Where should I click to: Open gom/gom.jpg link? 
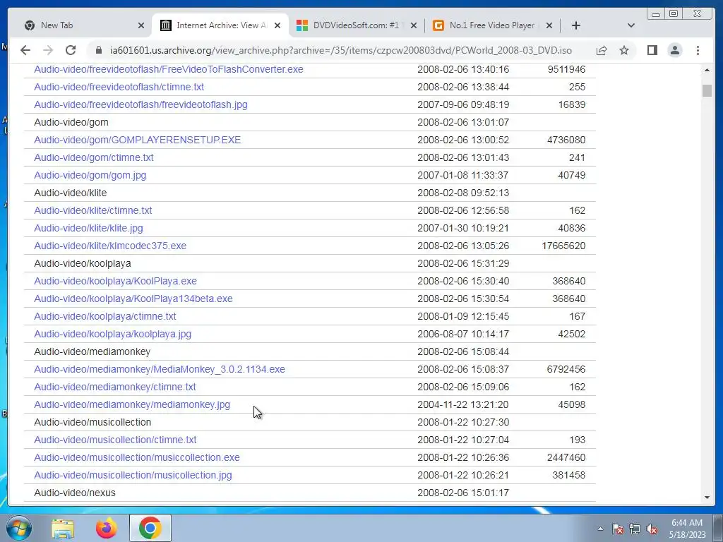coord(90,175)
